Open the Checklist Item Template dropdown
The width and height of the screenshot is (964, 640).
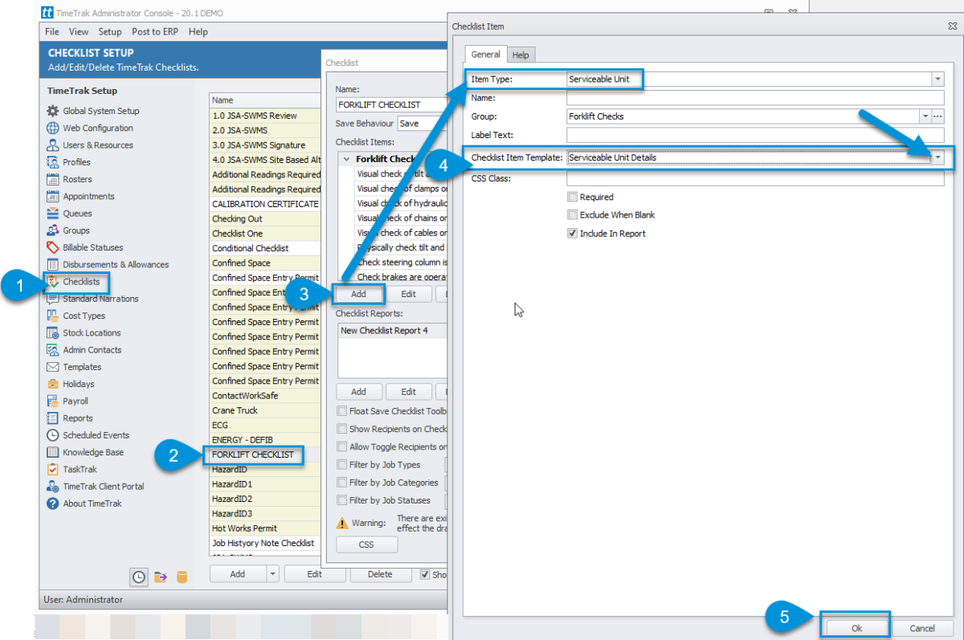pyautogui.click(x=937, y=158)
